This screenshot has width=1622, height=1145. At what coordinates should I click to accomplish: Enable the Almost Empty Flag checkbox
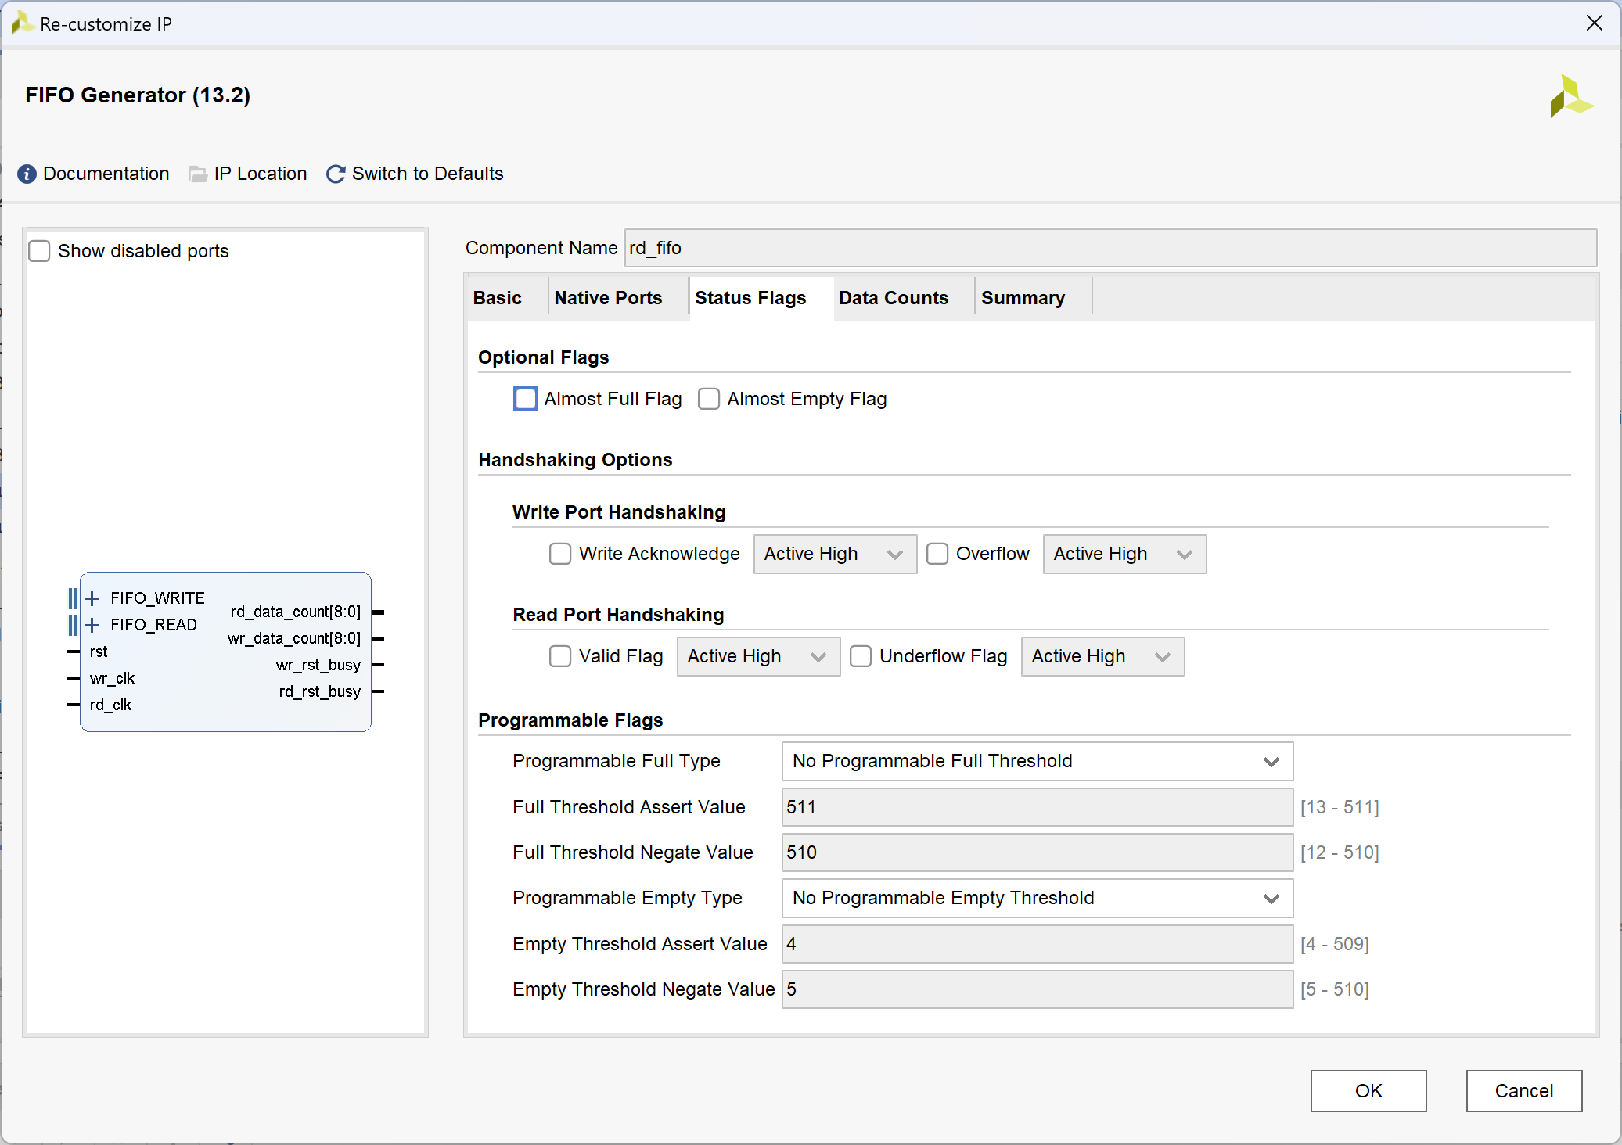click(709, 399)
